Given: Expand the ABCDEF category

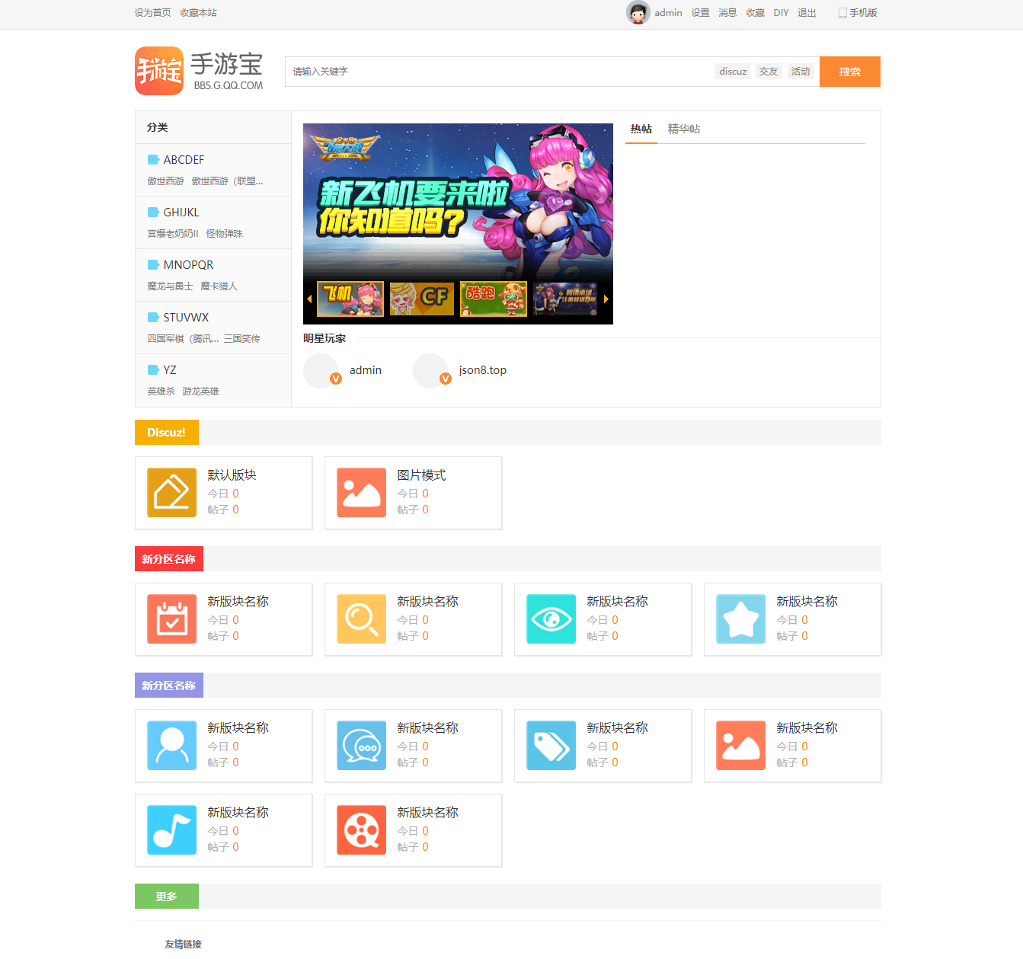Looking at the screenshot, I should (184, 160).
